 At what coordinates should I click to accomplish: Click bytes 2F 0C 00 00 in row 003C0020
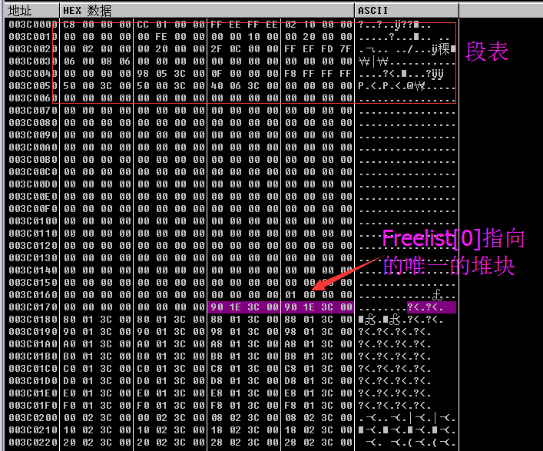coord(244,49)
